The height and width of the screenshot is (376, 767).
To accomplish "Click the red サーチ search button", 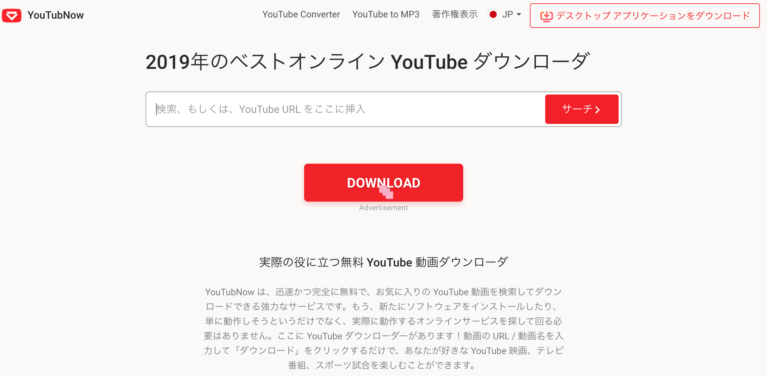I will coord(582,109).
